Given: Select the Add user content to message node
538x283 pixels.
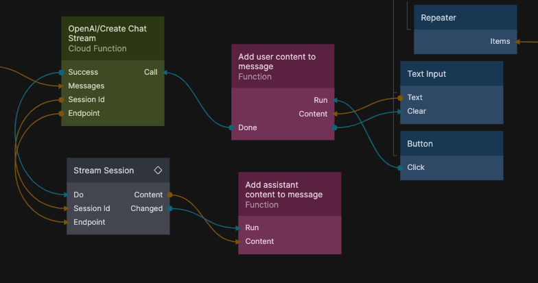Looking at the screenshot, I should tap(283, 66).
